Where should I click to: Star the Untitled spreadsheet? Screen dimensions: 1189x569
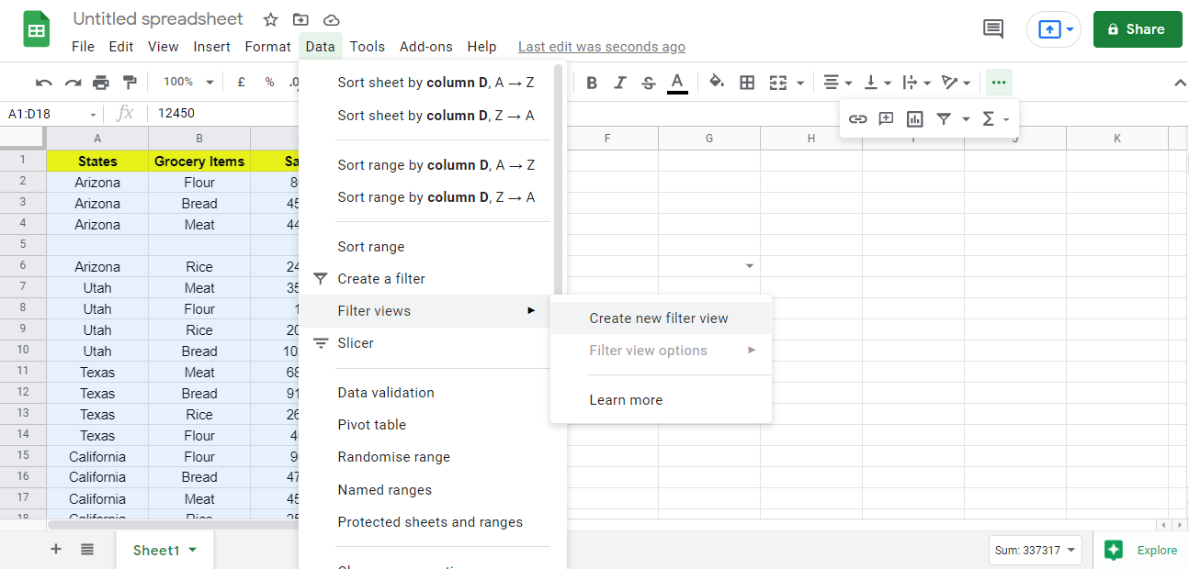click(270, 20)
